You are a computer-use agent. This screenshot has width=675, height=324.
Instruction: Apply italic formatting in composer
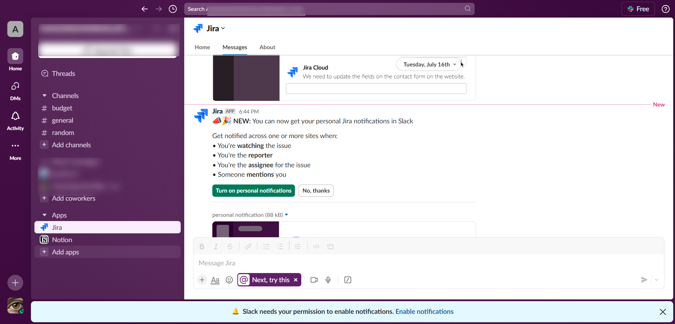click(x=216, y=247)
